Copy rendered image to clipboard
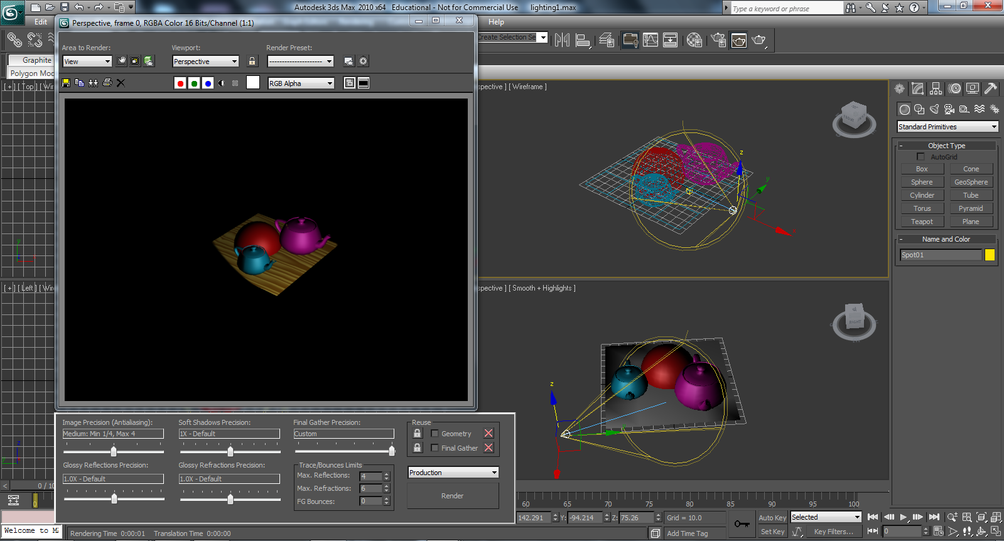The height and width of the screenshot is (541, 1004). (x=80, y=83)
